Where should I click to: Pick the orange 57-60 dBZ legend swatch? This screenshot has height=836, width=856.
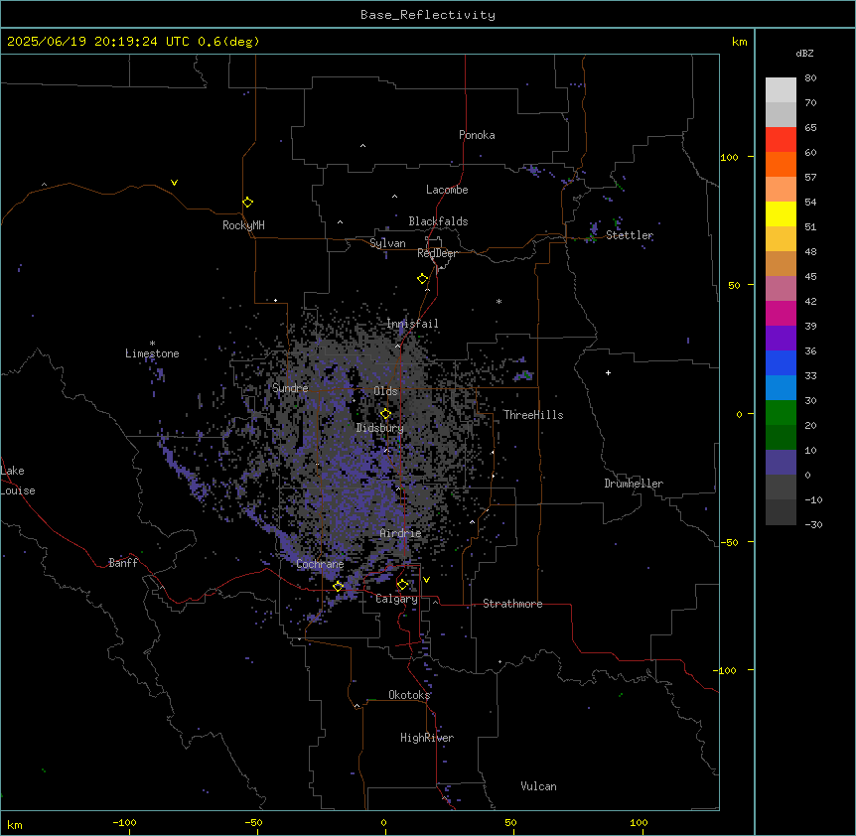781,164
